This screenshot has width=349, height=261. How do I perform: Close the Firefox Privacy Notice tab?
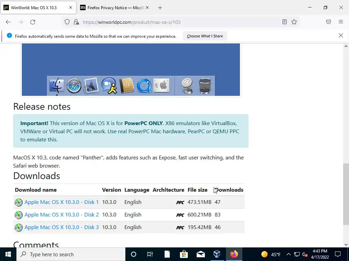tap(147, 7)
